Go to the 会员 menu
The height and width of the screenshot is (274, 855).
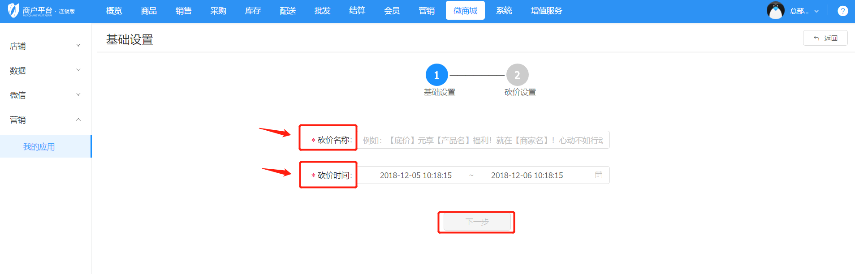(x=392, y=11)
